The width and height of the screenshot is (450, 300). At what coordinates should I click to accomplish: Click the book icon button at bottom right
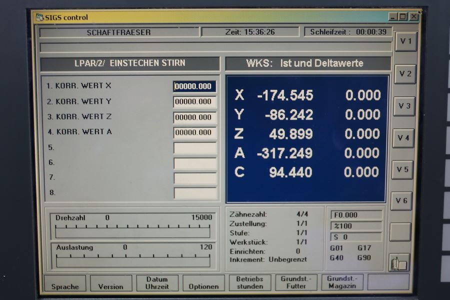point(399,263)
